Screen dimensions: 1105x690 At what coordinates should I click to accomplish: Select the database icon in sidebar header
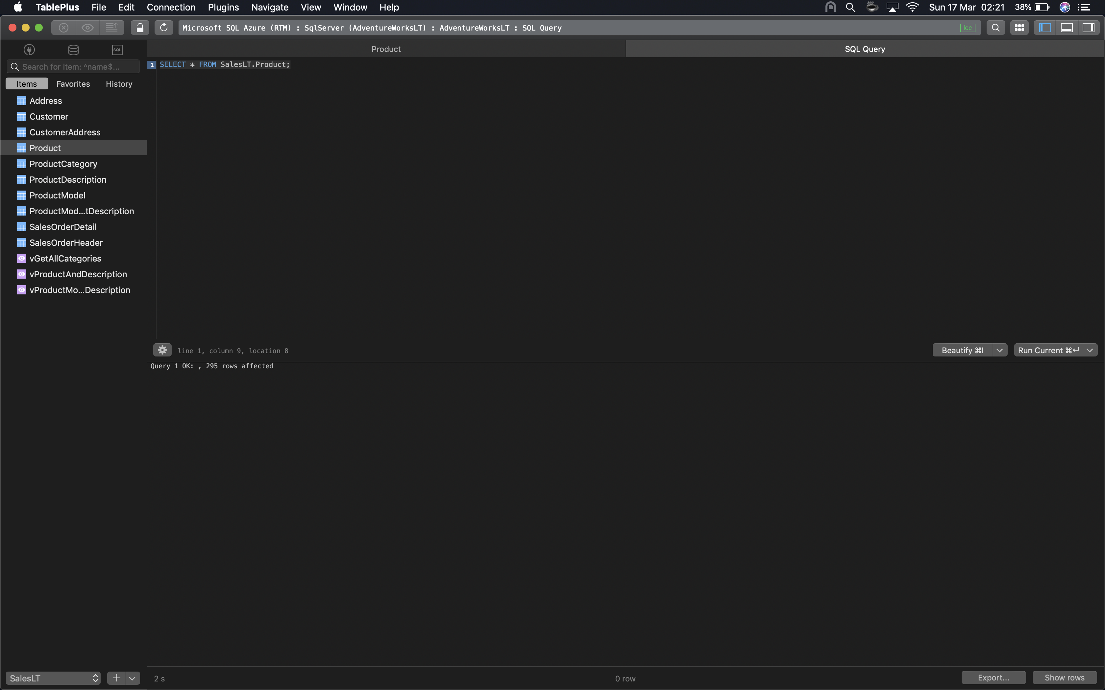[73, 49]
